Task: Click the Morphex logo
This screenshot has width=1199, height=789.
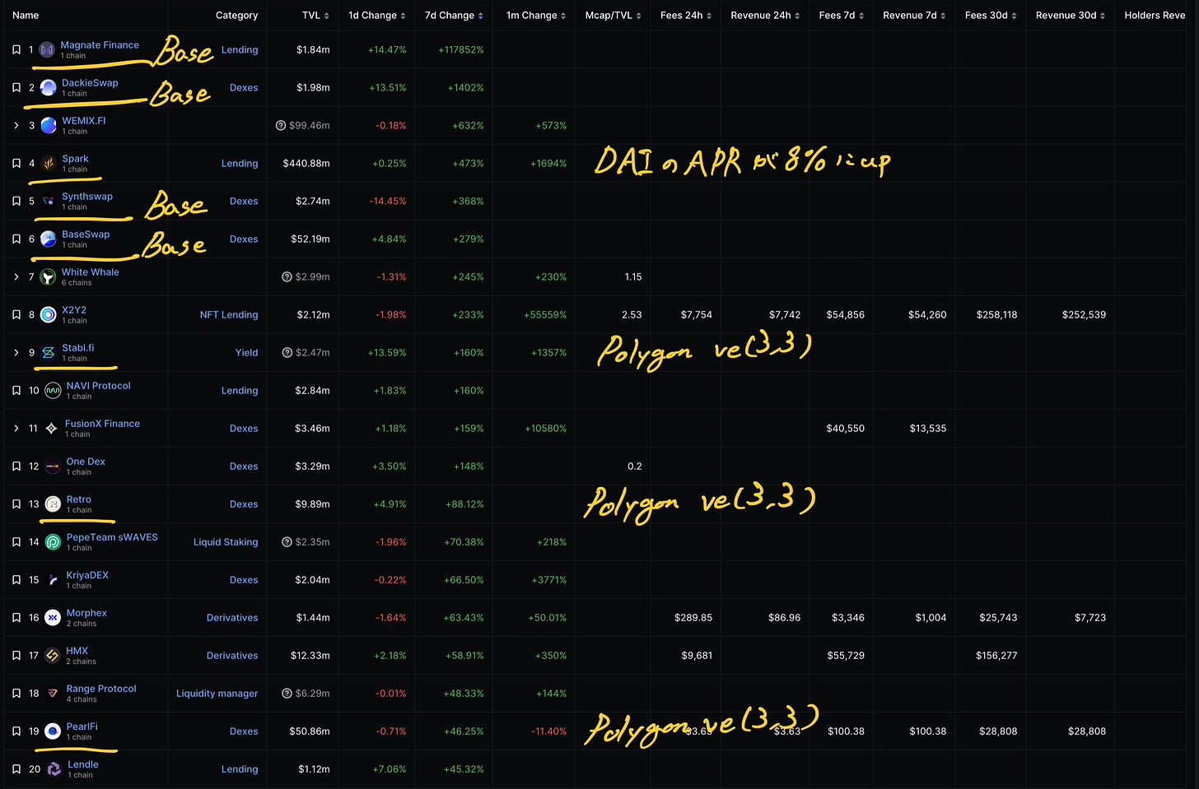Action: [53, 618]
